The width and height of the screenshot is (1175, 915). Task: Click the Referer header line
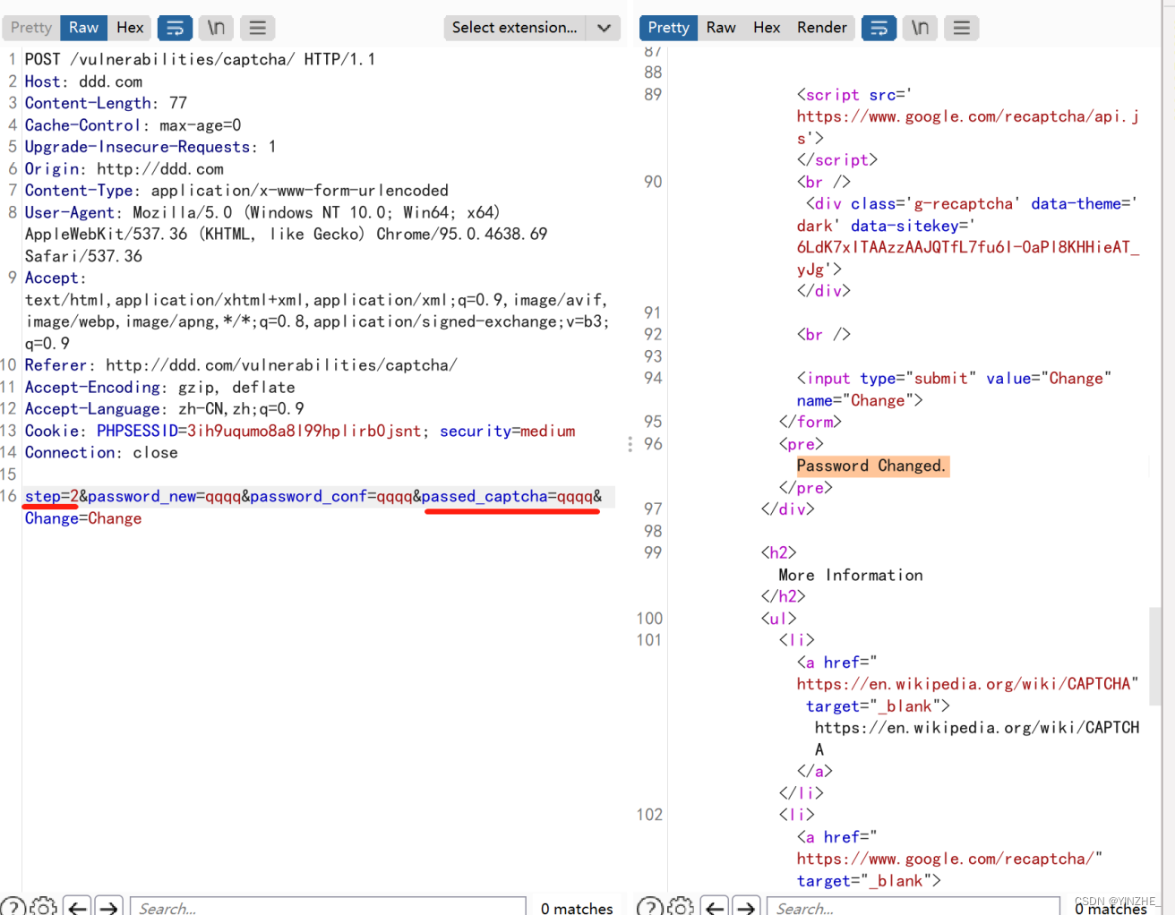(241, 365)
